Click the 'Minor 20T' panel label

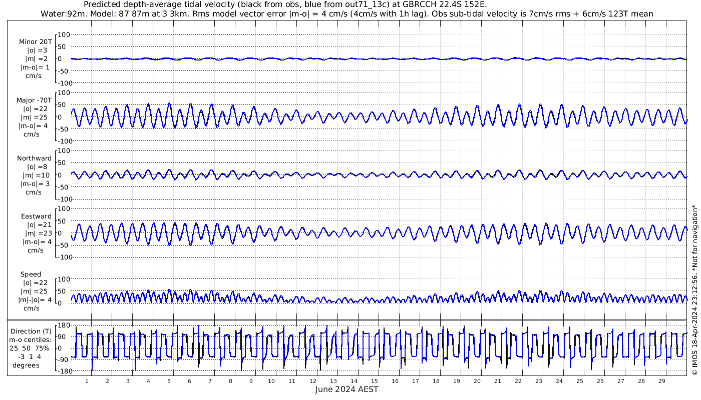point(36,41)
